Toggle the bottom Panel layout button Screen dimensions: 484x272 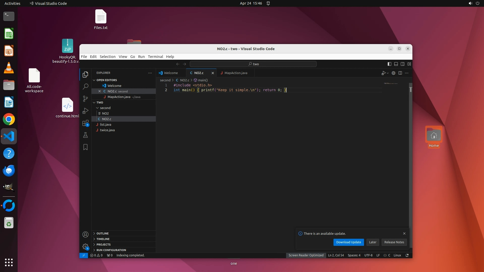pyautogui.click(x=396, y=64)
